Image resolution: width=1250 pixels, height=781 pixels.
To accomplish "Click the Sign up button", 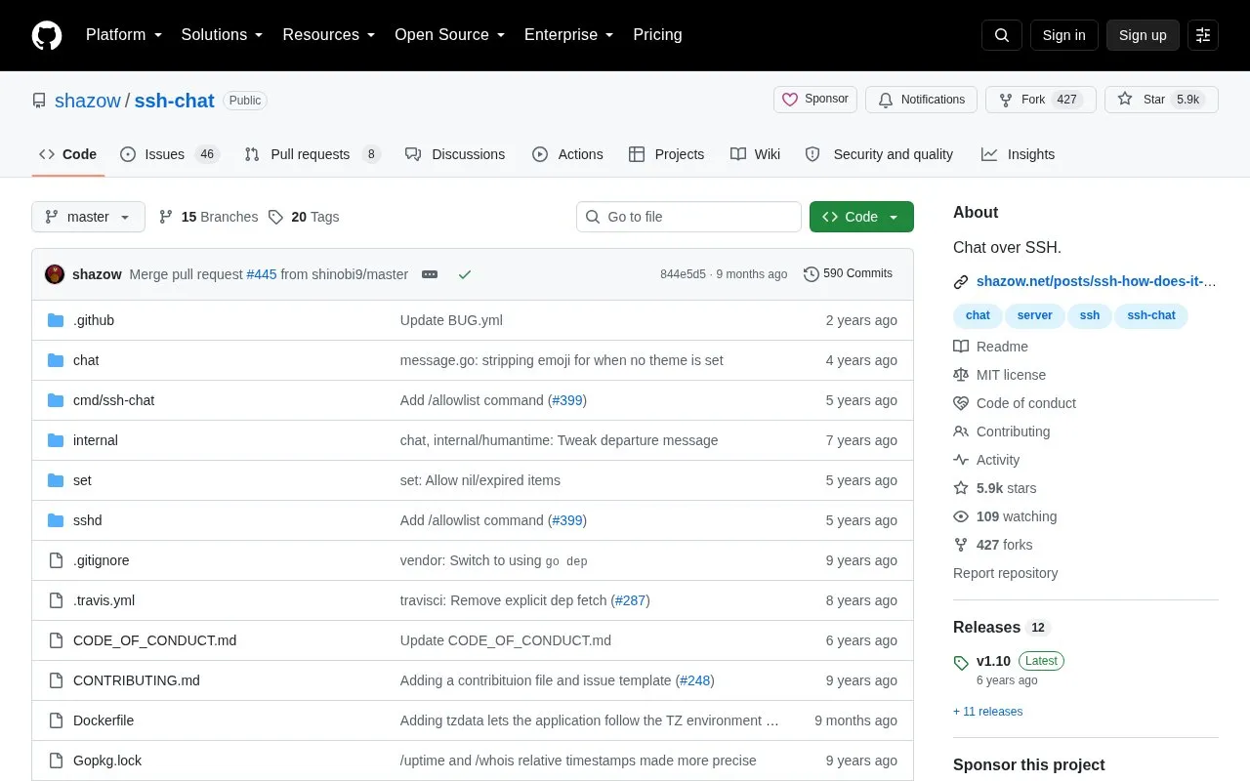I will pyautogui.click(x=1143, y=35).
